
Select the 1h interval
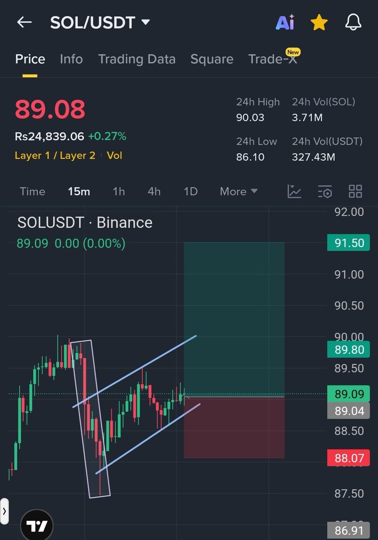tap(119, 192)
